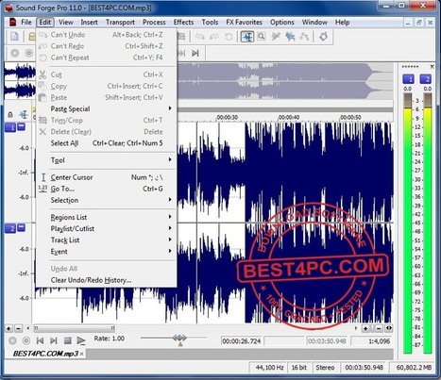The height and width of the screenshot is (380, 441).
Task: Click grayed Can't Undo menu entry
Action: tap(107, 35)
